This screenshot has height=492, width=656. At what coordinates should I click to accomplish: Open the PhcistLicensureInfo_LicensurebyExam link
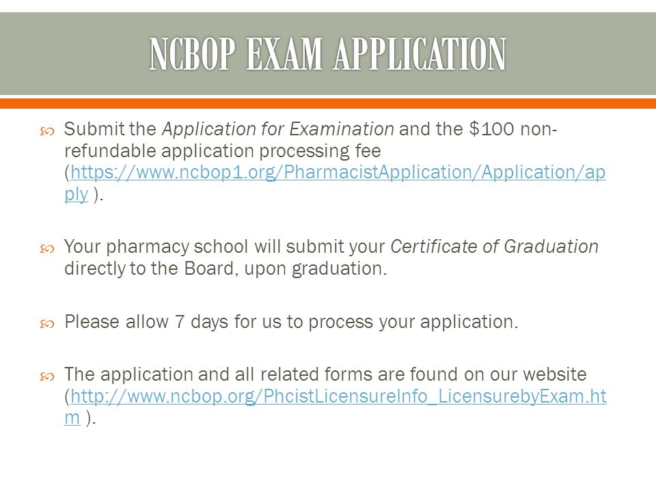(x=338, y=396)
